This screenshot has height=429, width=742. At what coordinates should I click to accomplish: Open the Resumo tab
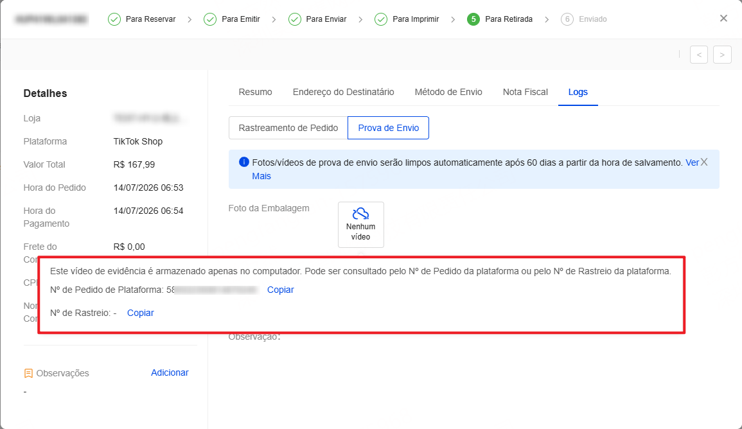point(256,92)
